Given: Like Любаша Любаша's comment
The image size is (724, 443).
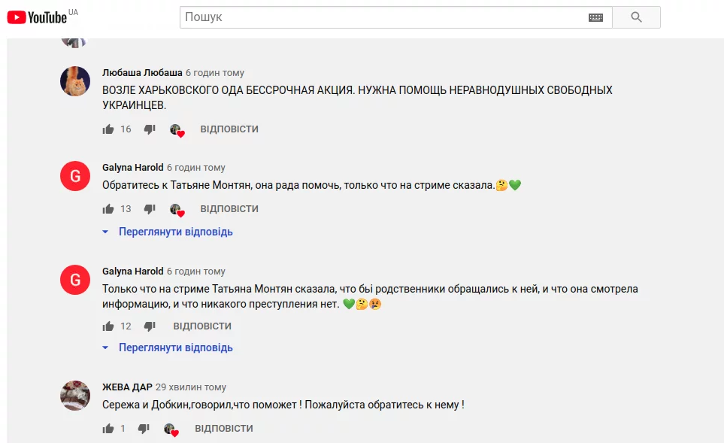Looking at the screenshot, I should 108,129.
